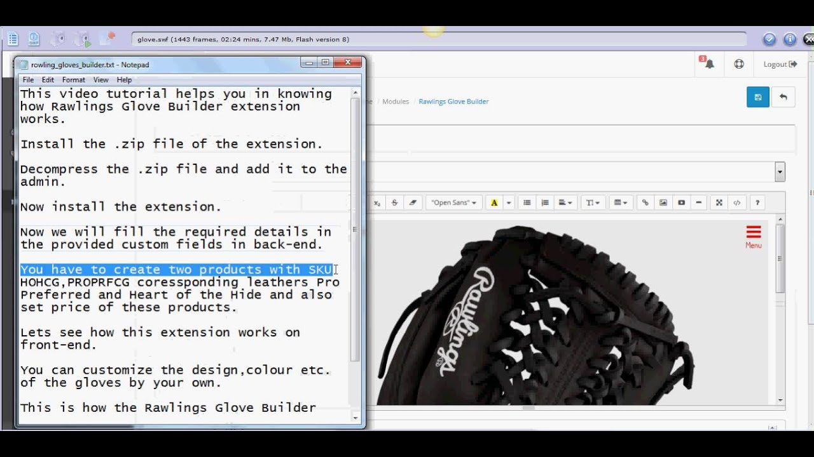Click the editor vertical scrollbar thumb
The width and height of the screenshot is (814, 457).
[x=780, y=258]
